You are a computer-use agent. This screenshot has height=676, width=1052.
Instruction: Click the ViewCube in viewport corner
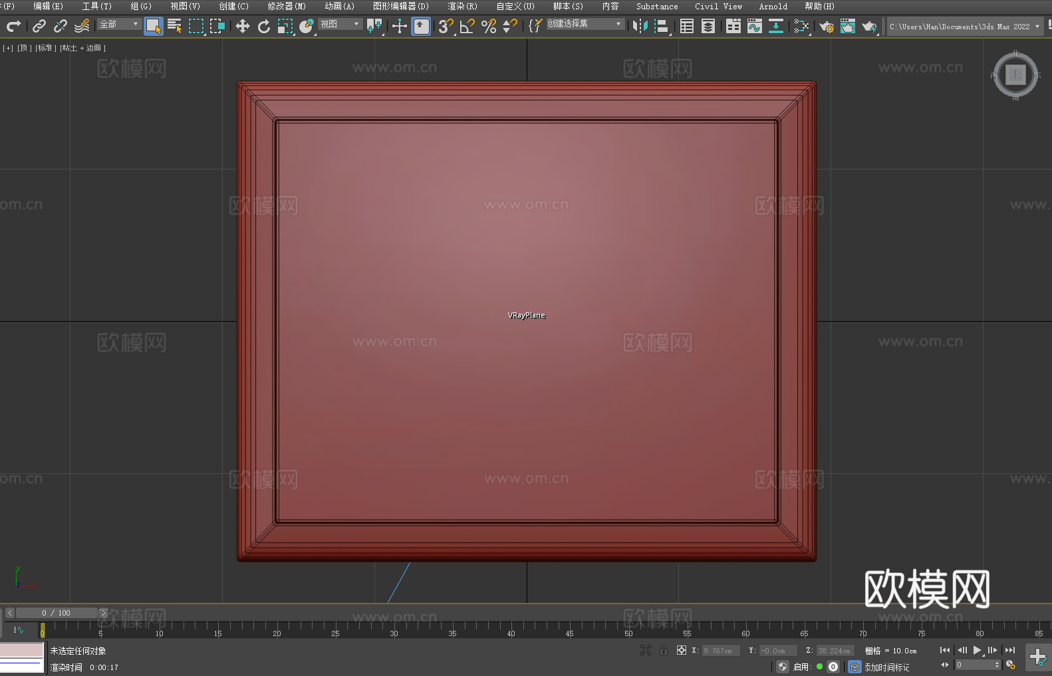click(1015, 74)
